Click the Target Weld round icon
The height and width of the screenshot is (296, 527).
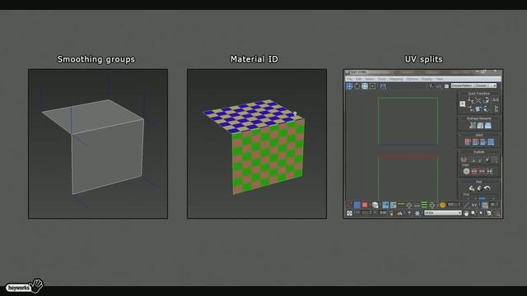tap(467, 172)
